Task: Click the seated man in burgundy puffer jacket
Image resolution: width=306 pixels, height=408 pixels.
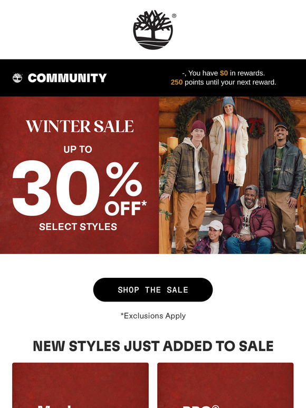Action: pyautogui.click(x=247, y=221)
